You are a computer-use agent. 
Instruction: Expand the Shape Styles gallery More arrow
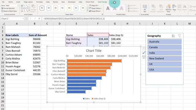[87, 11]
